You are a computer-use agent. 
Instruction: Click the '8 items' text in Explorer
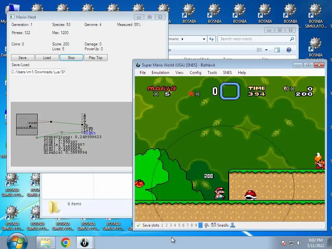click(74, 204)
